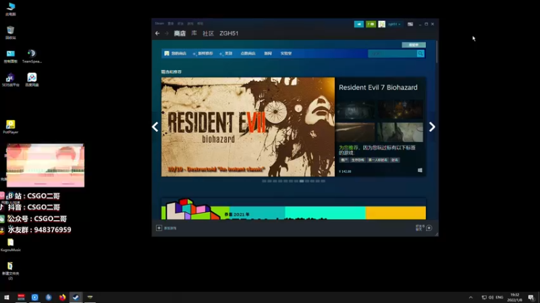Viewport: 540px width, 303px height.
Task: Open the ZGH51 profile tab
Action: [229, 33]
